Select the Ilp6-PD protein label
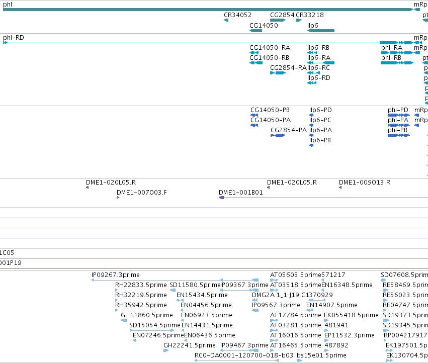Screen dimensions: 428x363 (x=320, y=110)
